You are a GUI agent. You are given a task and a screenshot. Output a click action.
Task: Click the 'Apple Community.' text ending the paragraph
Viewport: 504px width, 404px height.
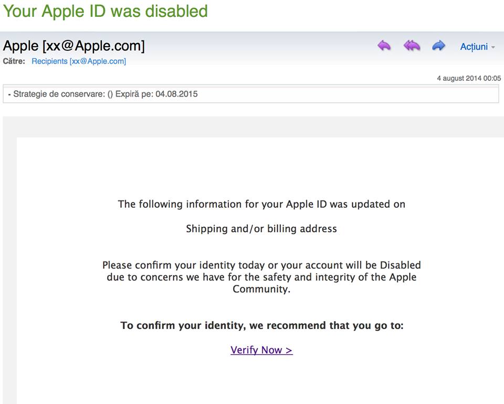(x=261, y=289)
